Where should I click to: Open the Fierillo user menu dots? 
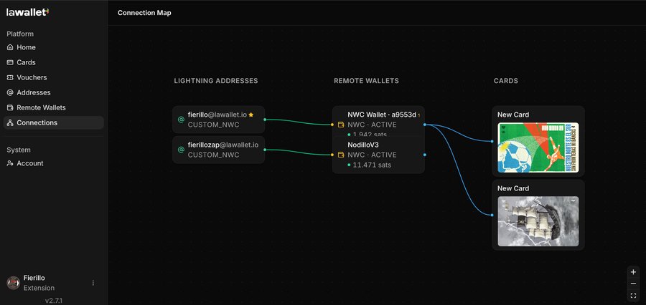pos(93,283)
